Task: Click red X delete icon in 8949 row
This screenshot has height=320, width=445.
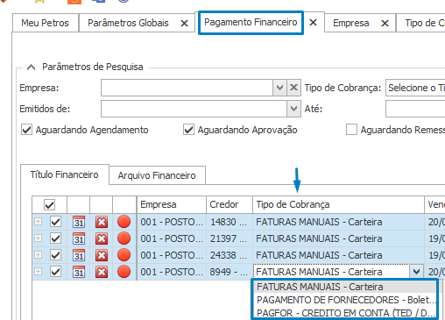Action: coord(102,272)
